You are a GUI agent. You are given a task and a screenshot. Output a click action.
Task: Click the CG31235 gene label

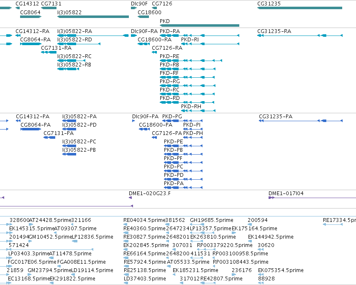click(x=269, y=4)
